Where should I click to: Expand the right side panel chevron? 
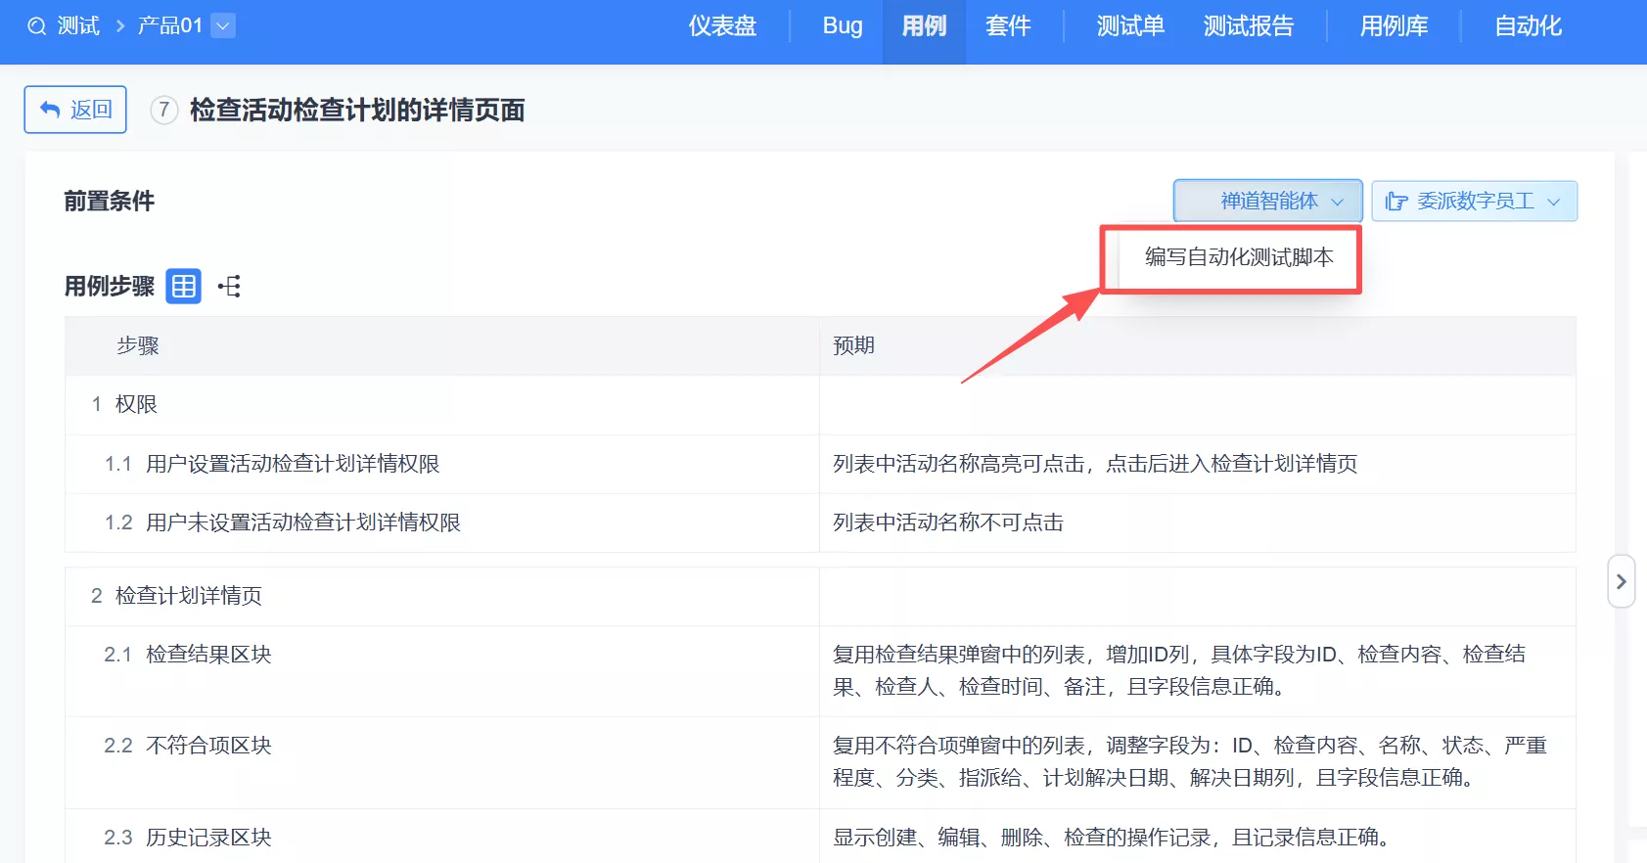1621,581
